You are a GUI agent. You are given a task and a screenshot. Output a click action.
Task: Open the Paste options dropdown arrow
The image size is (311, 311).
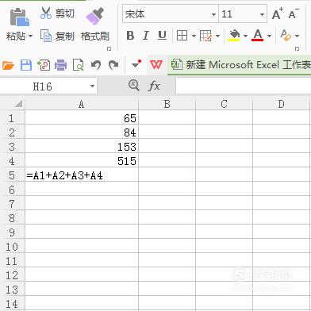click(30, 36)
